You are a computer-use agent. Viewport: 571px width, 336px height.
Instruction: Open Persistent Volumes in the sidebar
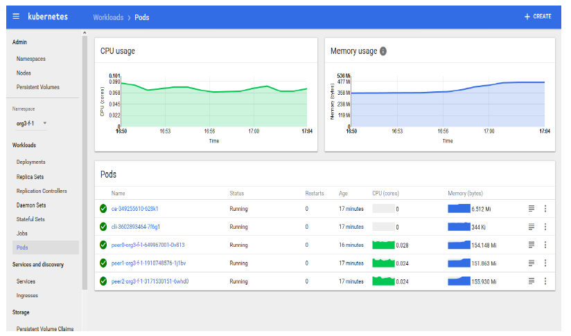point(38,87)
